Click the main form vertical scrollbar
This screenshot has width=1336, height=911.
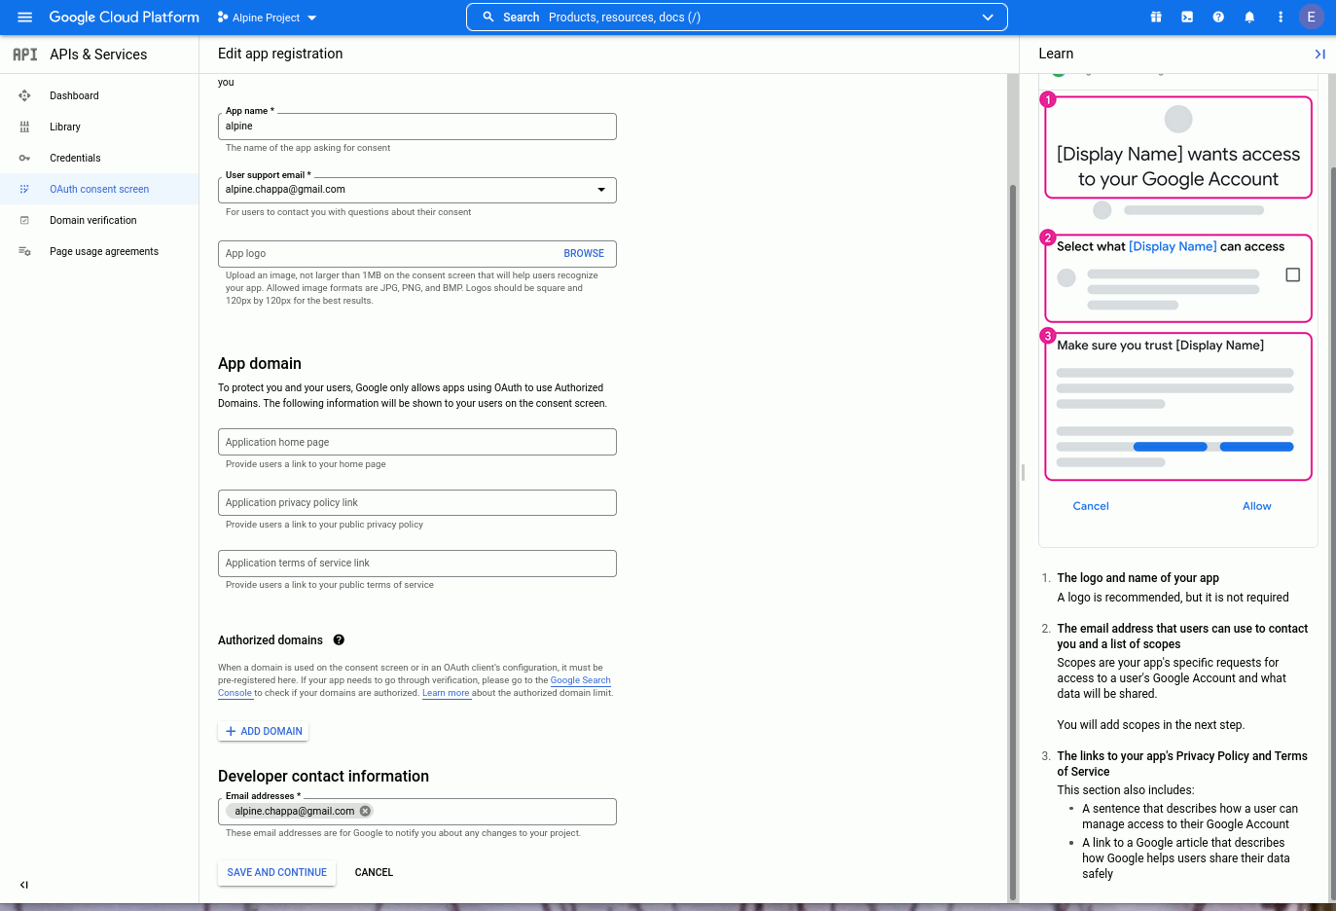pos(1012,540)
